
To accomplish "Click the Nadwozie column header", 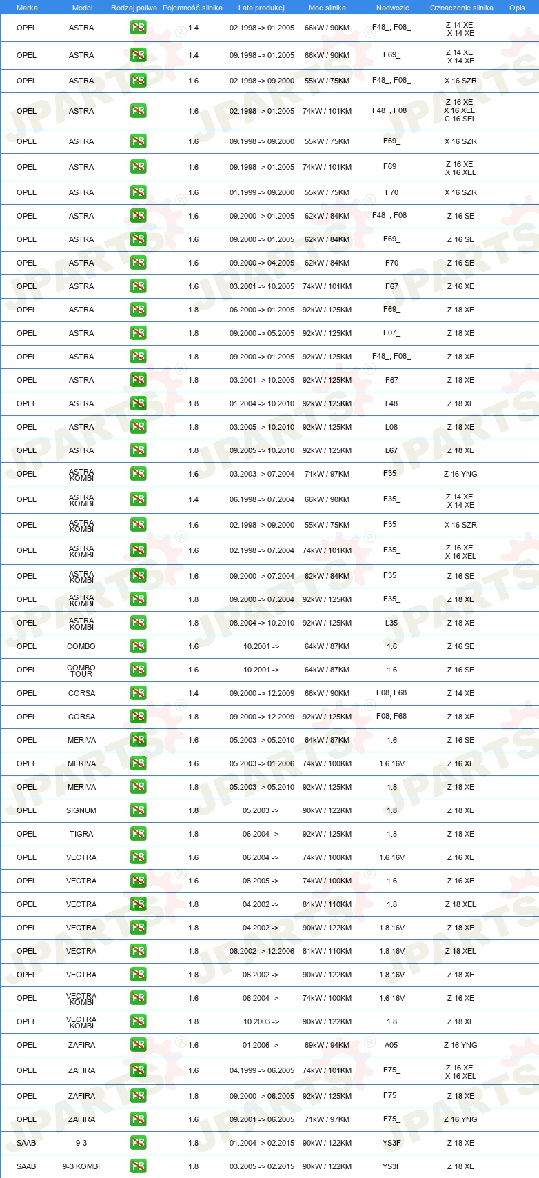I will point(393,8).
